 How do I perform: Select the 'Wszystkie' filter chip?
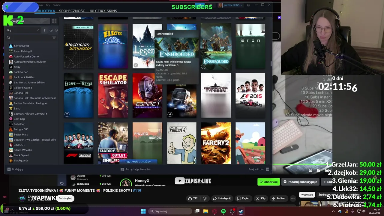coord(307,195)
